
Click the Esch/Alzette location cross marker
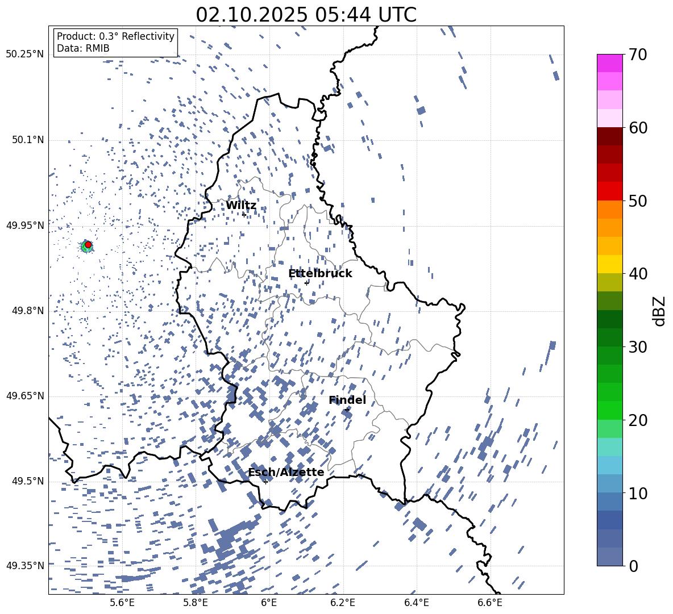click(x=265, y=482)
